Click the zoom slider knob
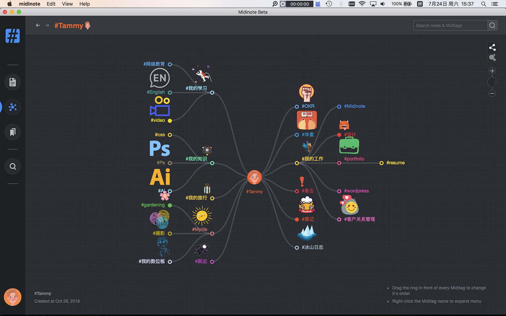 point(492,82)
